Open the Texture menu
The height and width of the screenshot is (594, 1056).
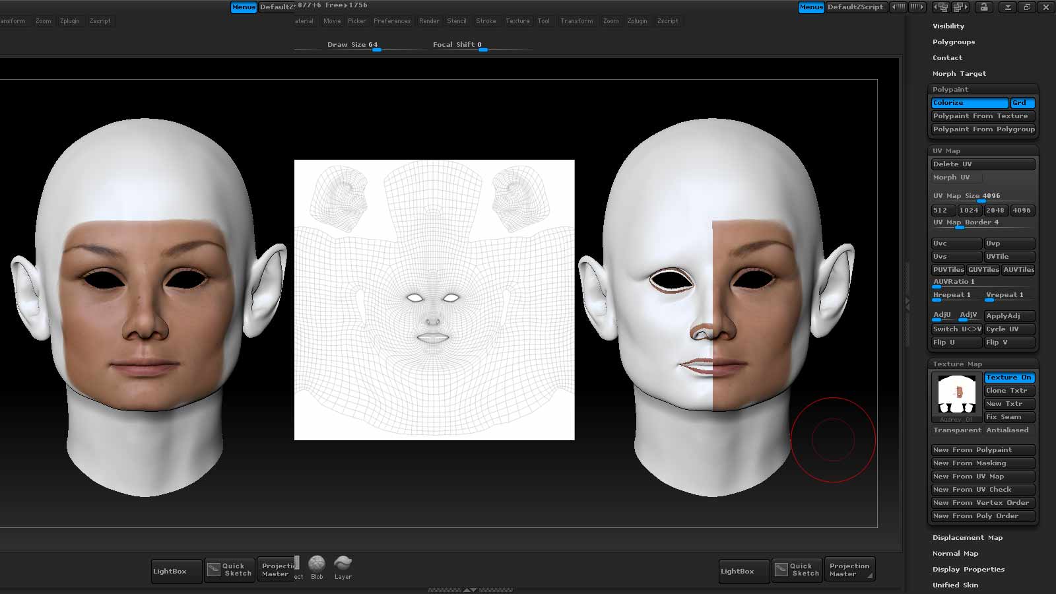[x=517, y=20]
